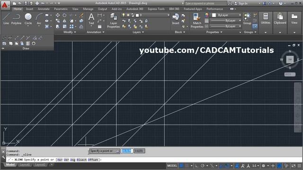Choose the Hor option in command line

60,160
